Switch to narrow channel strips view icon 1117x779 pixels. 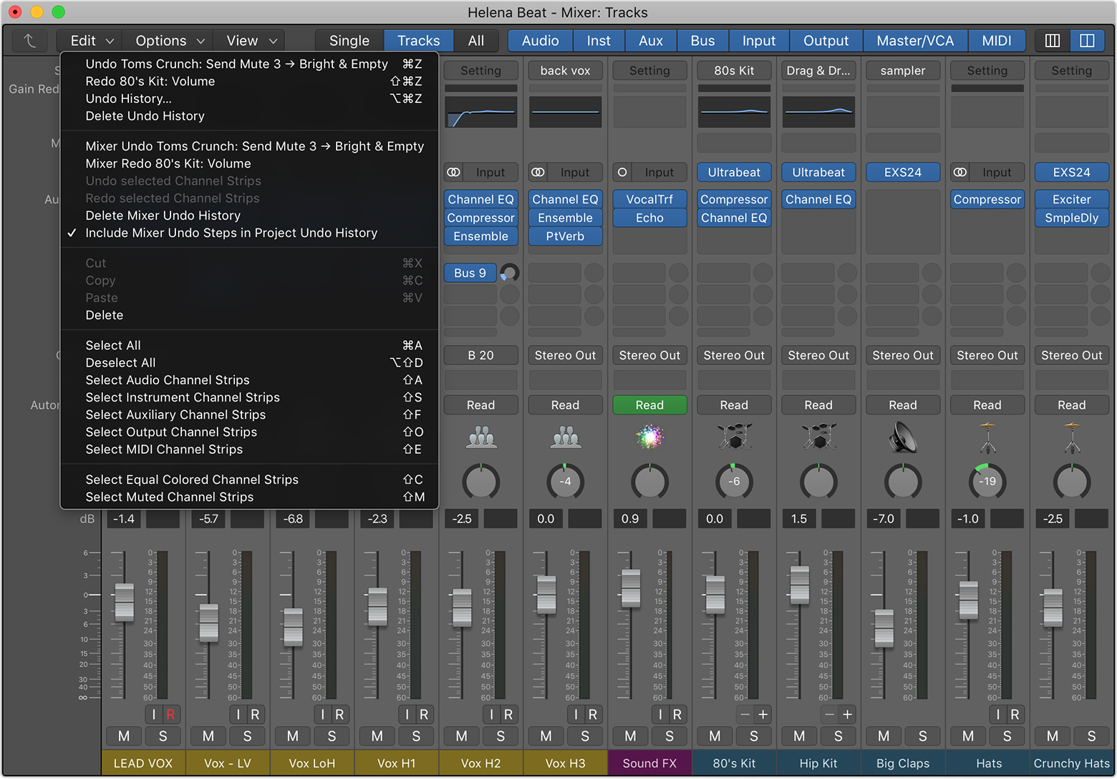click(1053, 41)
